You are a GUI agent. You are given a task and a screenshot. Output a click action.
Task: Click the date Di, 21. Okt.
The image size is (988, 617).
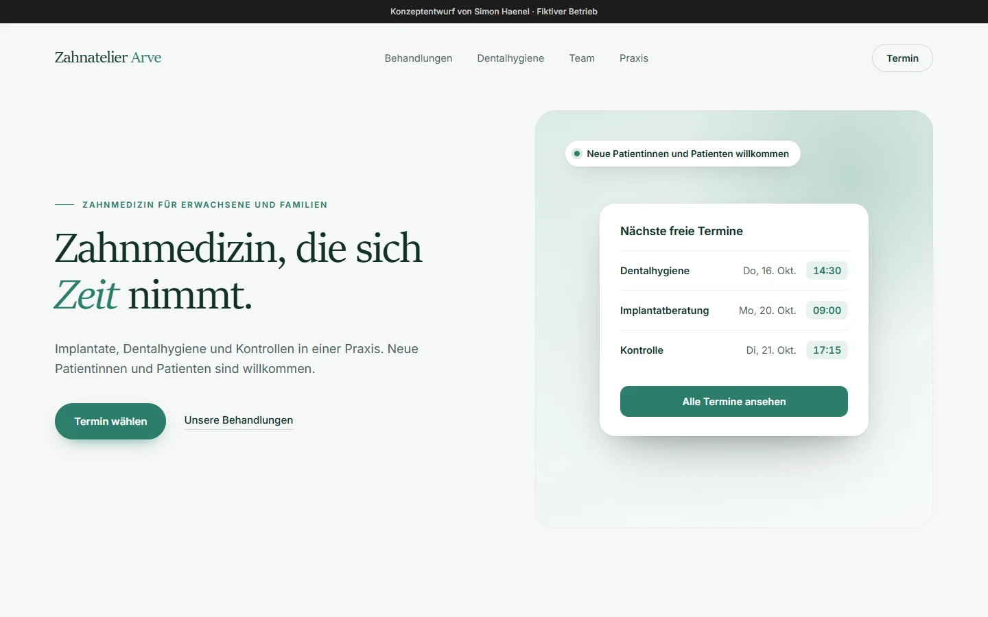coord(771,350)
